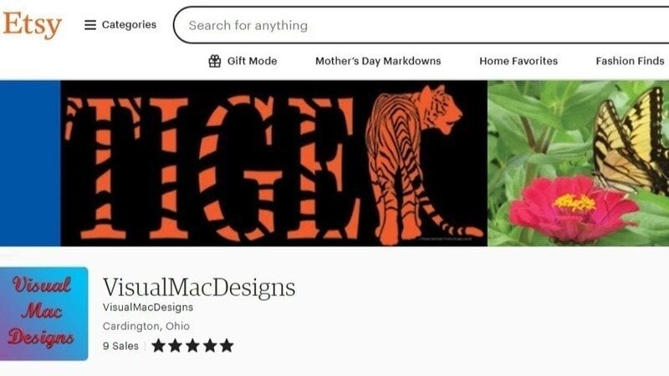
Task: Click the Gift Mode gift box icon
Action: (x=215, y=61)
